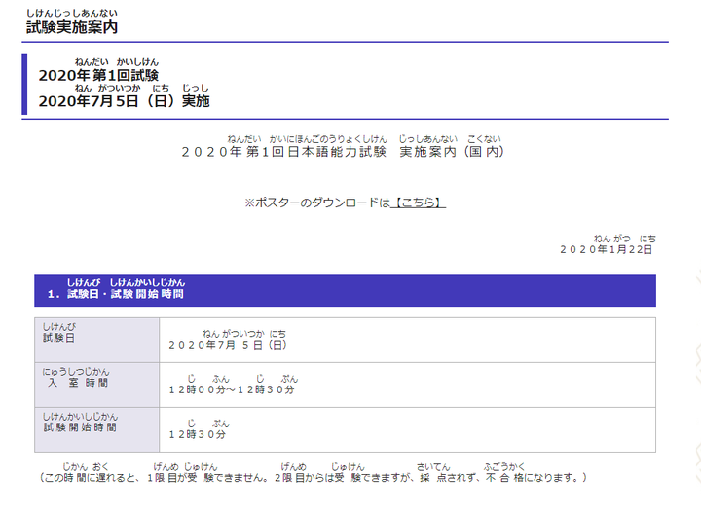Click the centered title 2020年第1回日本語能力試験 実施案内（国内）
Image resolution: width=701 pixels, height=517 pixels.
344,152
